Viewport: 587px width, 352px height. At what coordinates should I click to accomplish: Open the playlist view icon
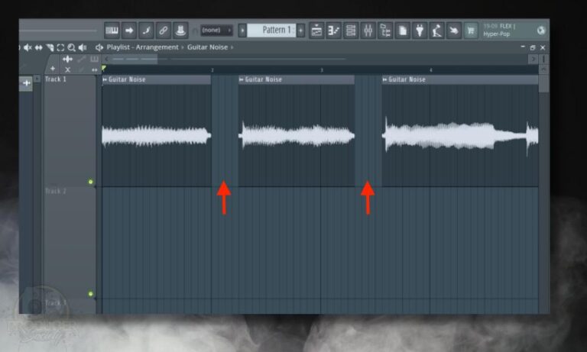click(x=316, y=31)
